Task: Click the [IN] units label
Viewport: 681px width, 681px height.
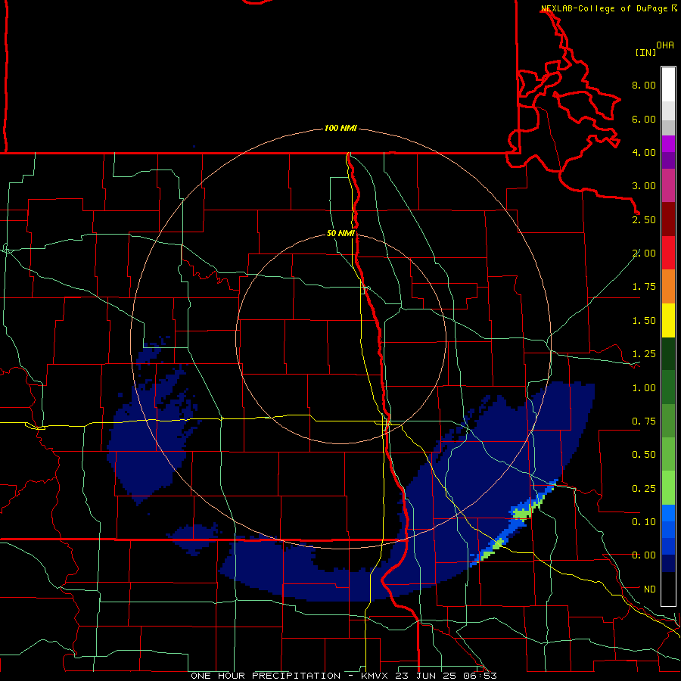Action: click(645, 52)
